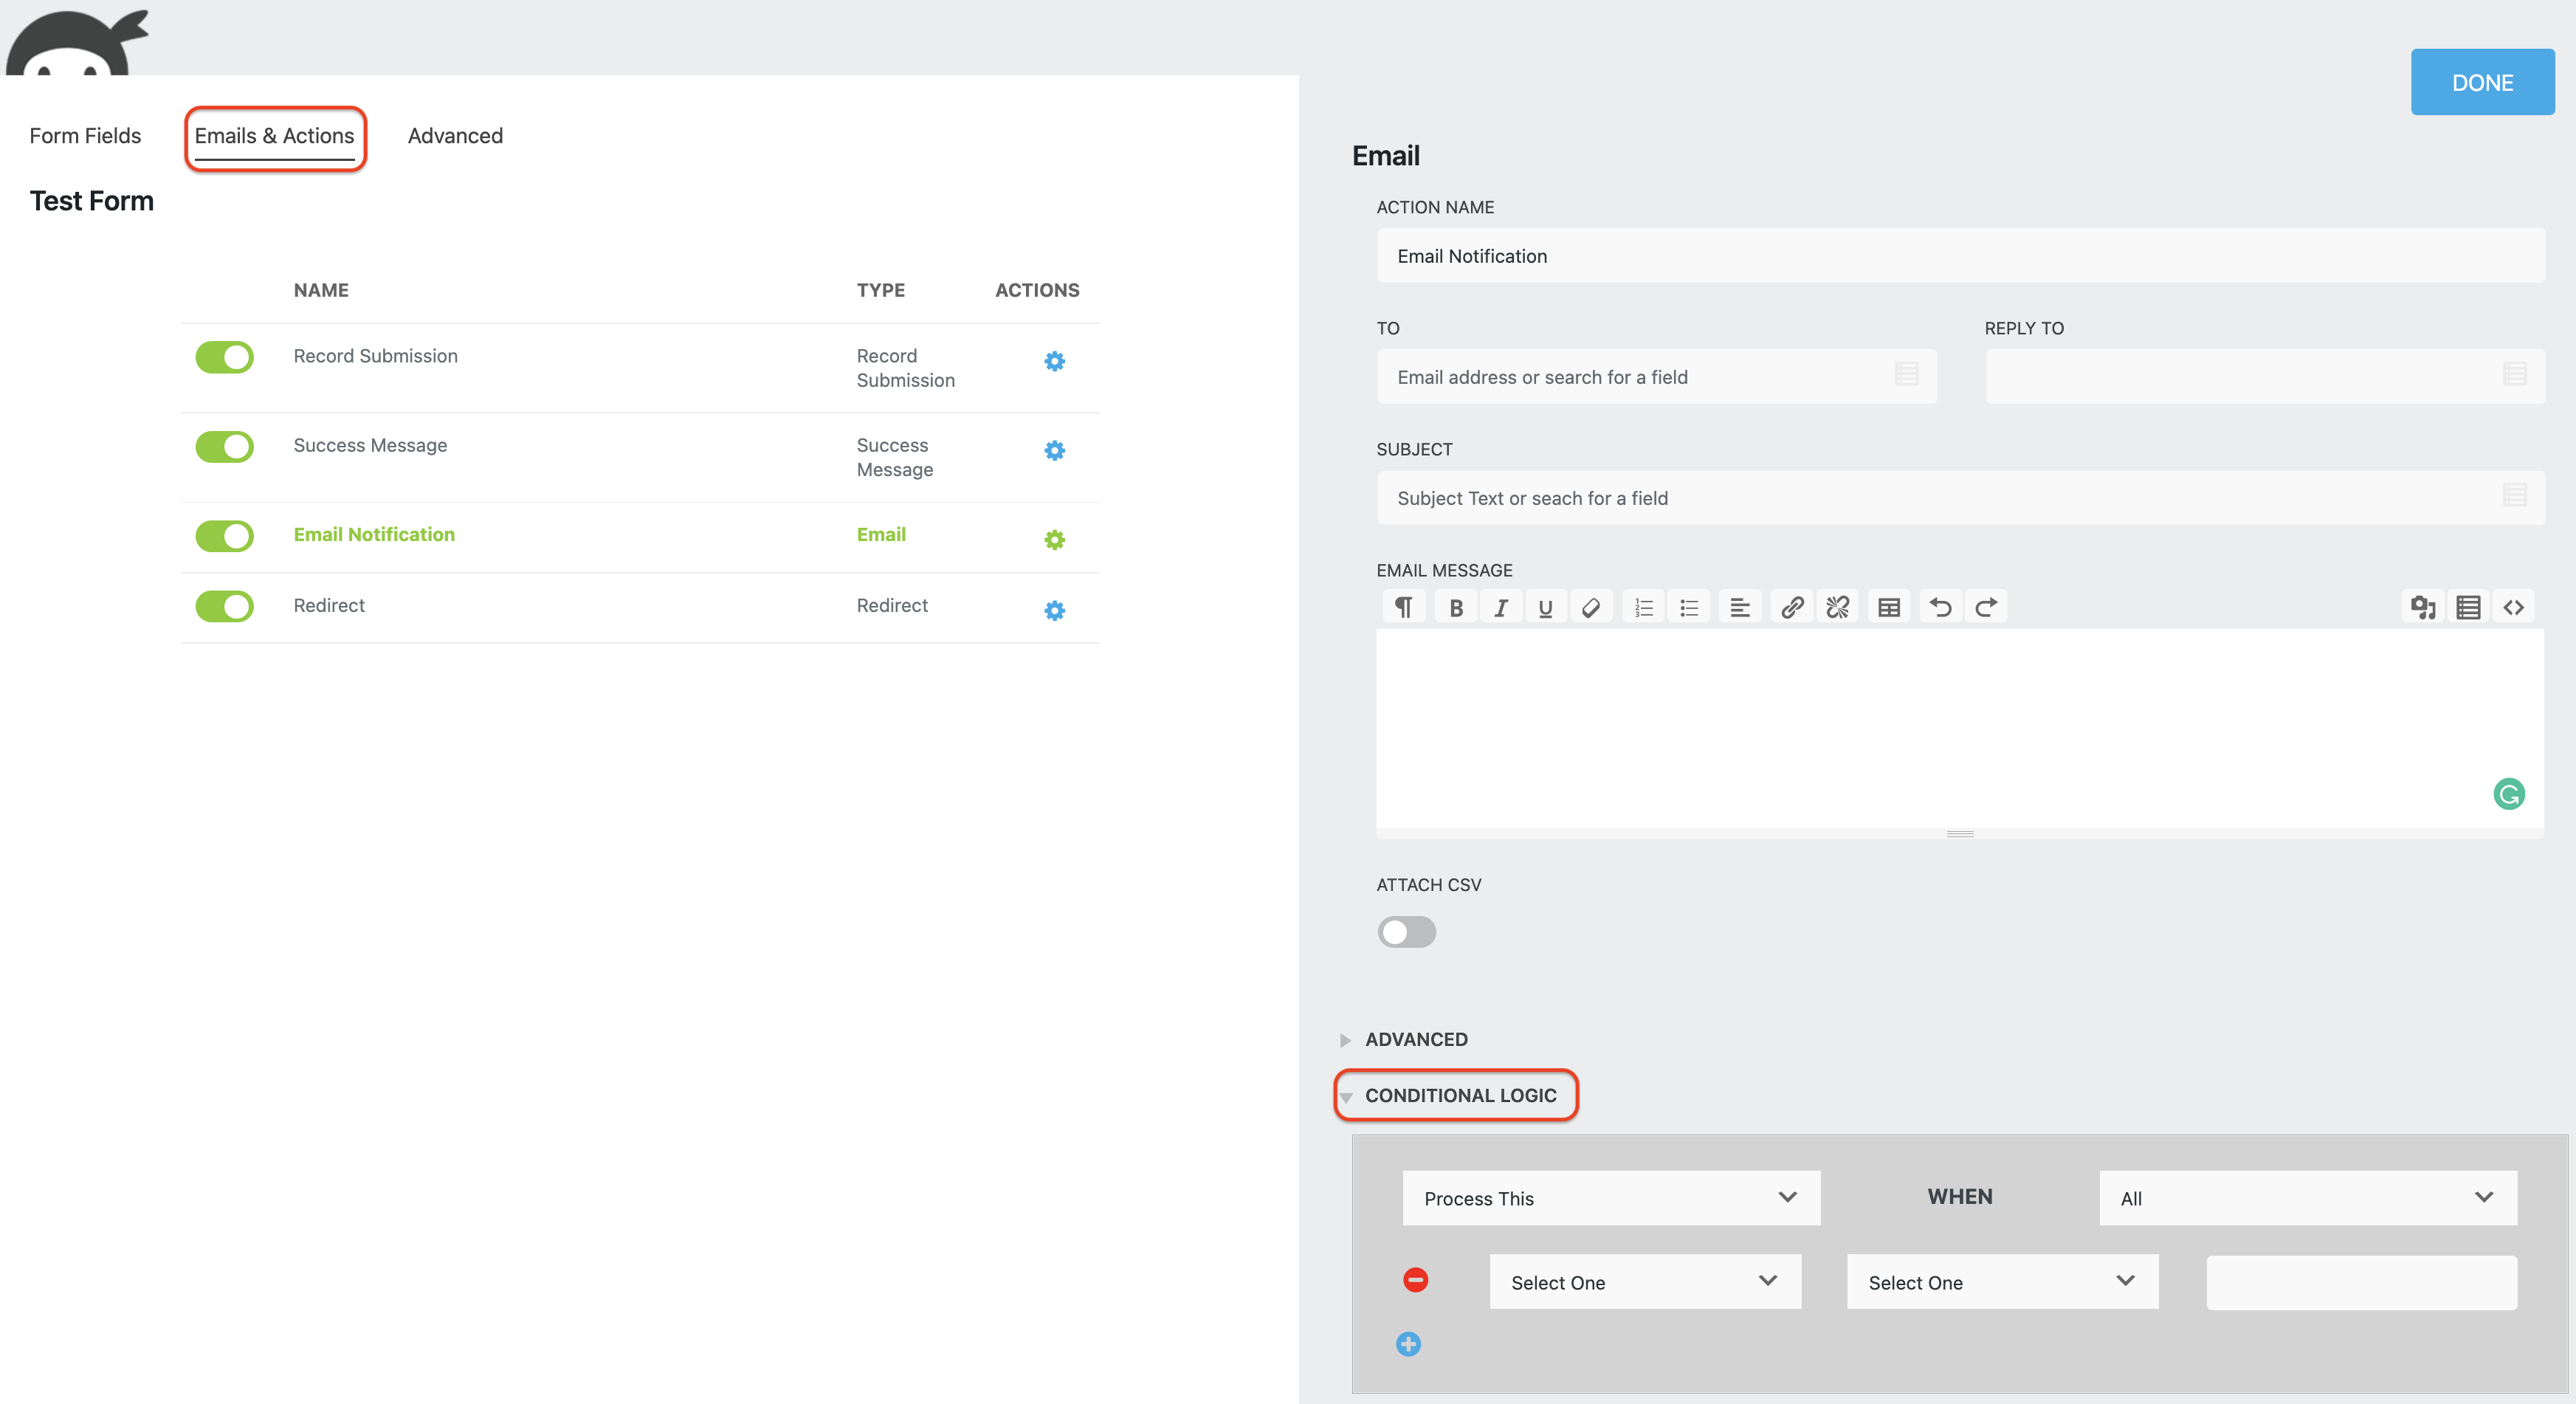Open the Select One field dropdown under conditional logic
The image size is (2576, 1404).
pos(1644,1282)
